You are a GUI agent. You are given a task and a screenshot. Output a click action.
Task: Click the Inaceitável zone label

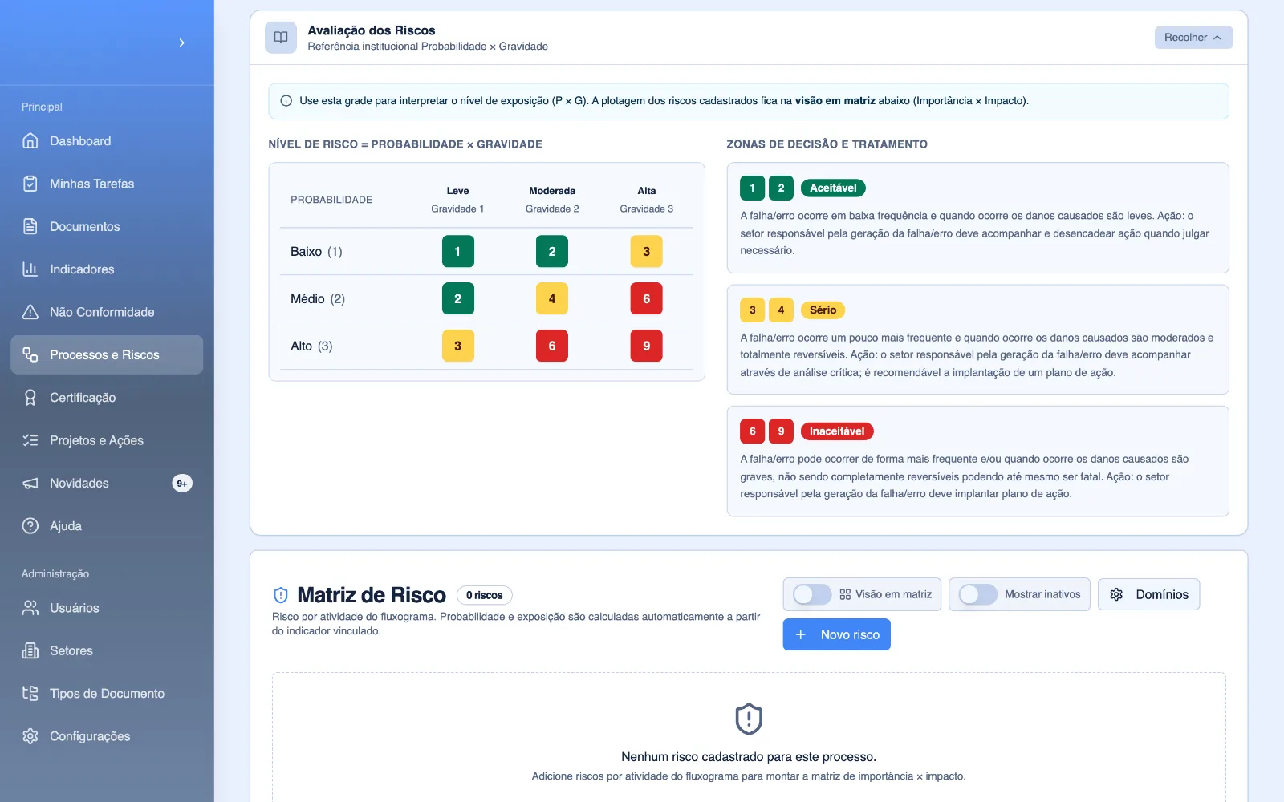pyautogui.click(x=837, y=431)
